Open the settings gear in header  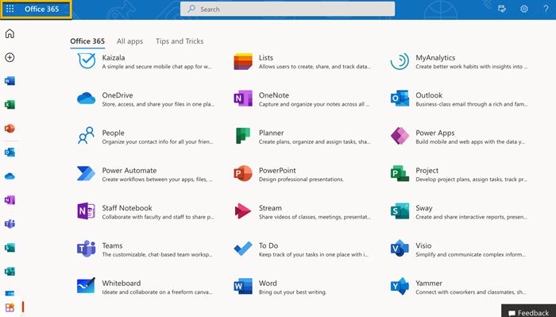point(524,9)
